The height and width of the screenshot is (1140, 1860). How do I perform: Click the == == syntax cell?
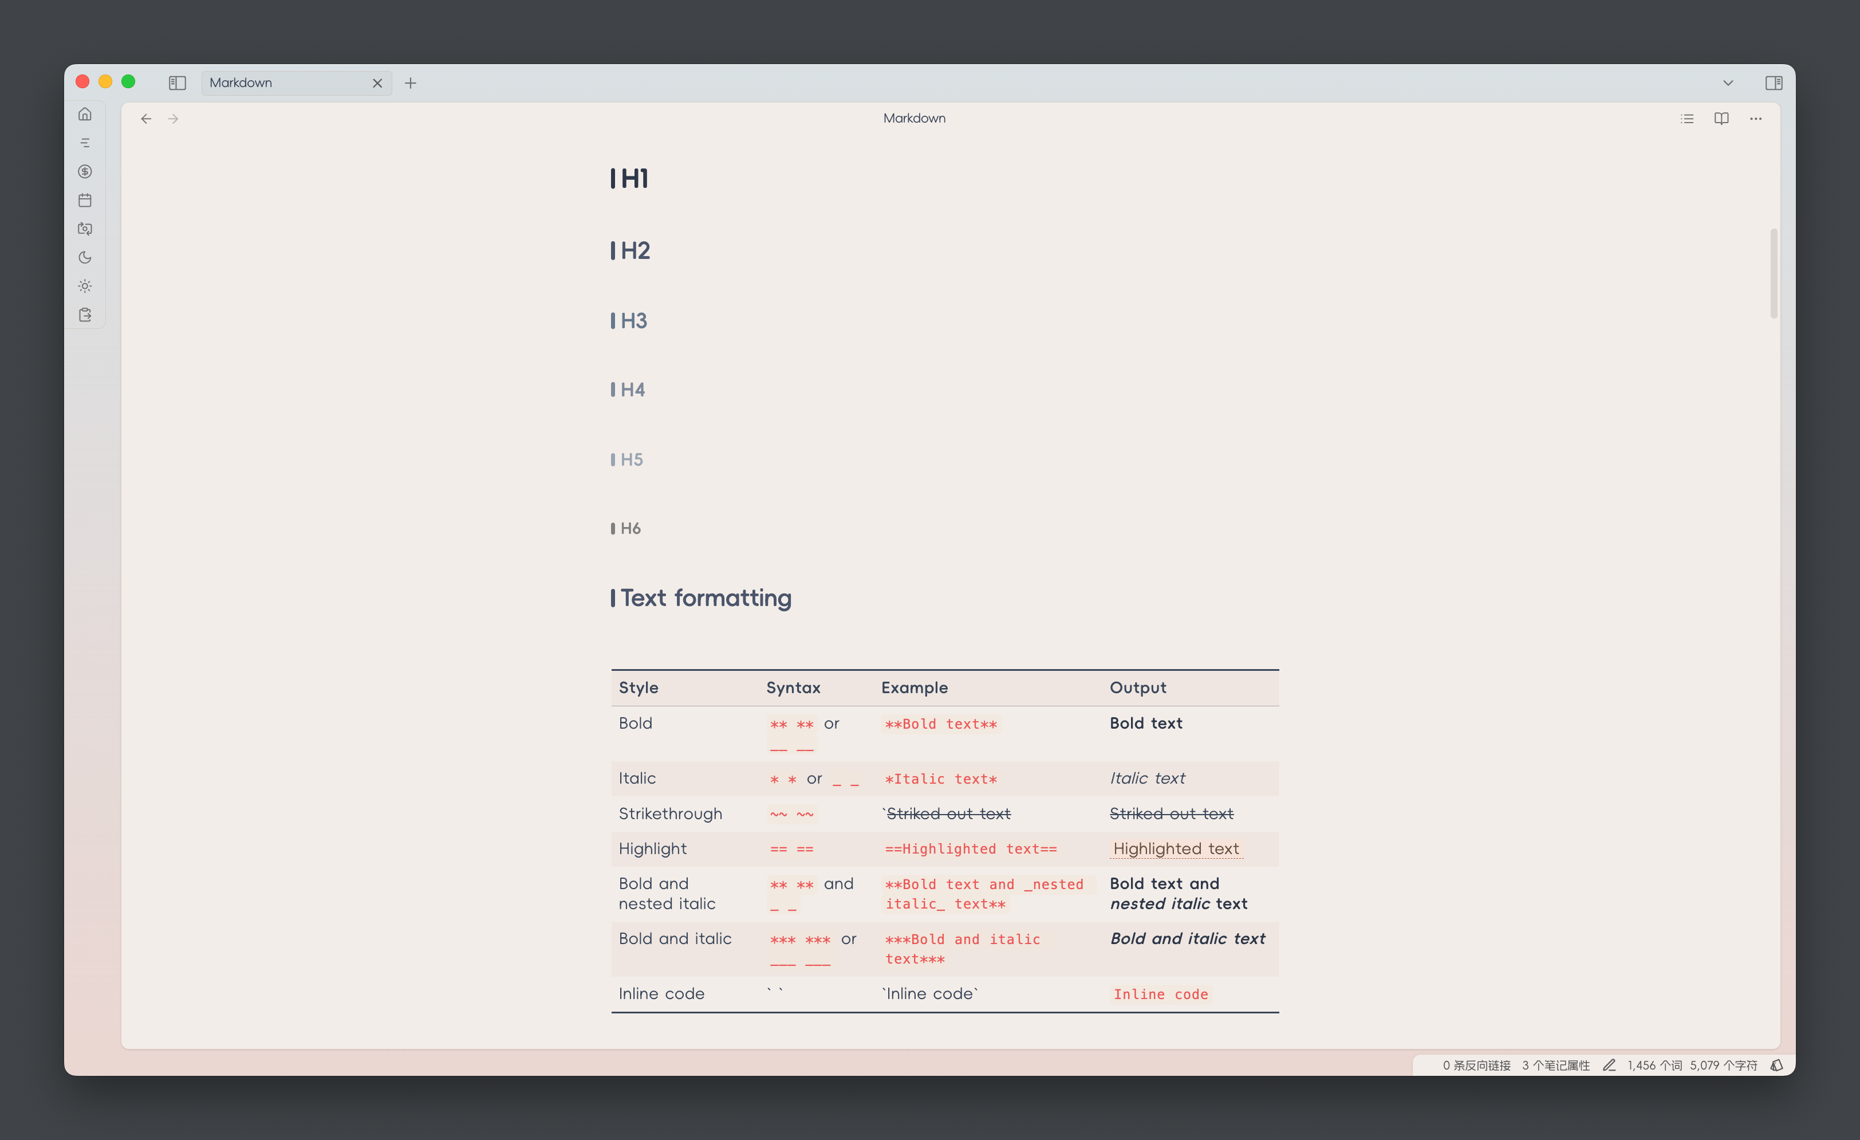pos(792,850)
